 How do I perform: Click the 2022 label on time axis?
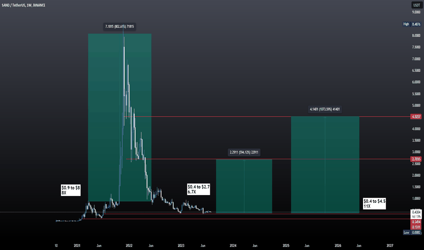tap(129, 245)
